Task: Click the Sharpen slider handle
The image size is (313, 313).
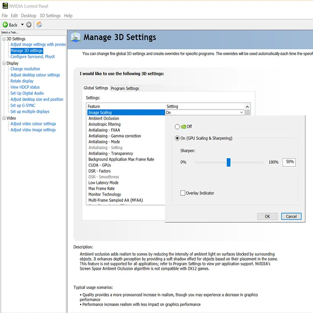Action: point(228,162)
